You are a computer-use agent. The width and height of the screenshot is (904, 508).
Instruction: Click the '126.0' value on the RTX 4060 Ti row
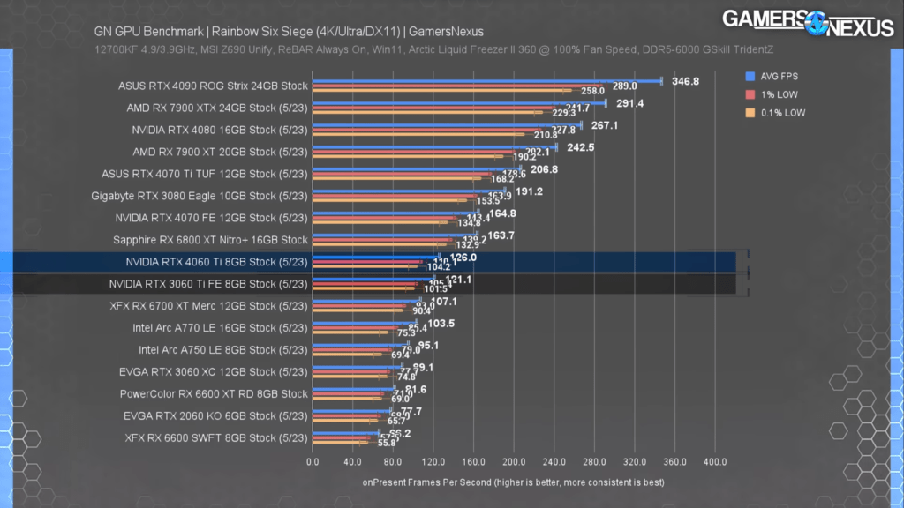[463, 258]
